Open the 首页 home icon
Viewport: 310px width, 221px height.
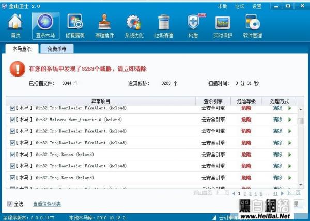pos(16,26)
